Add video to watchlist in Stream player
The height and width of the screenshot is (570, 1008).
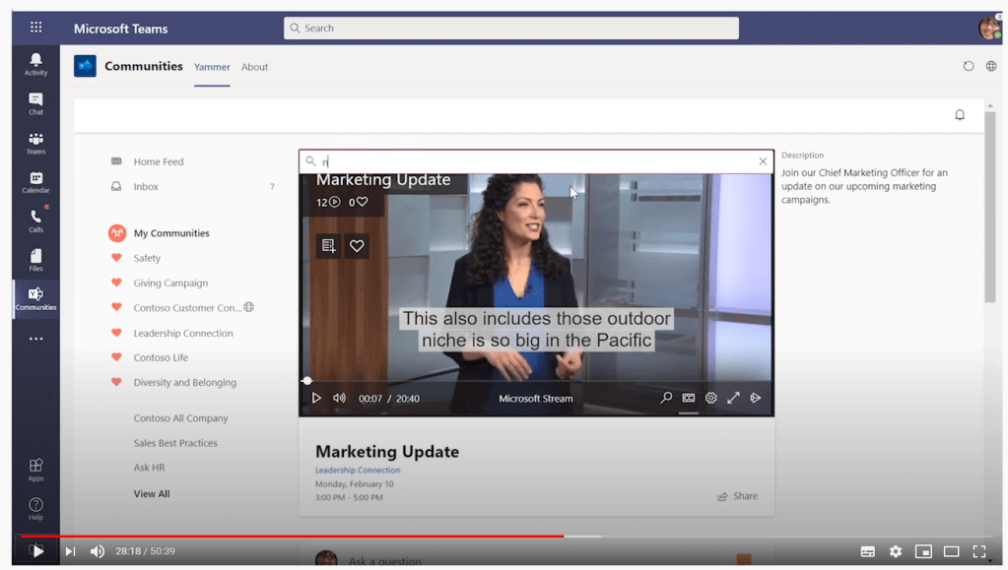pyautogui.click(x=329, y=246)
